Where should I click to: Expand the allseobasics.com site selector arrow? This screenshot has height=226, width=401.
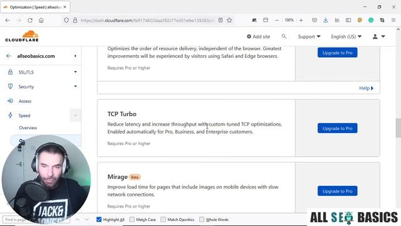[75, 56]
